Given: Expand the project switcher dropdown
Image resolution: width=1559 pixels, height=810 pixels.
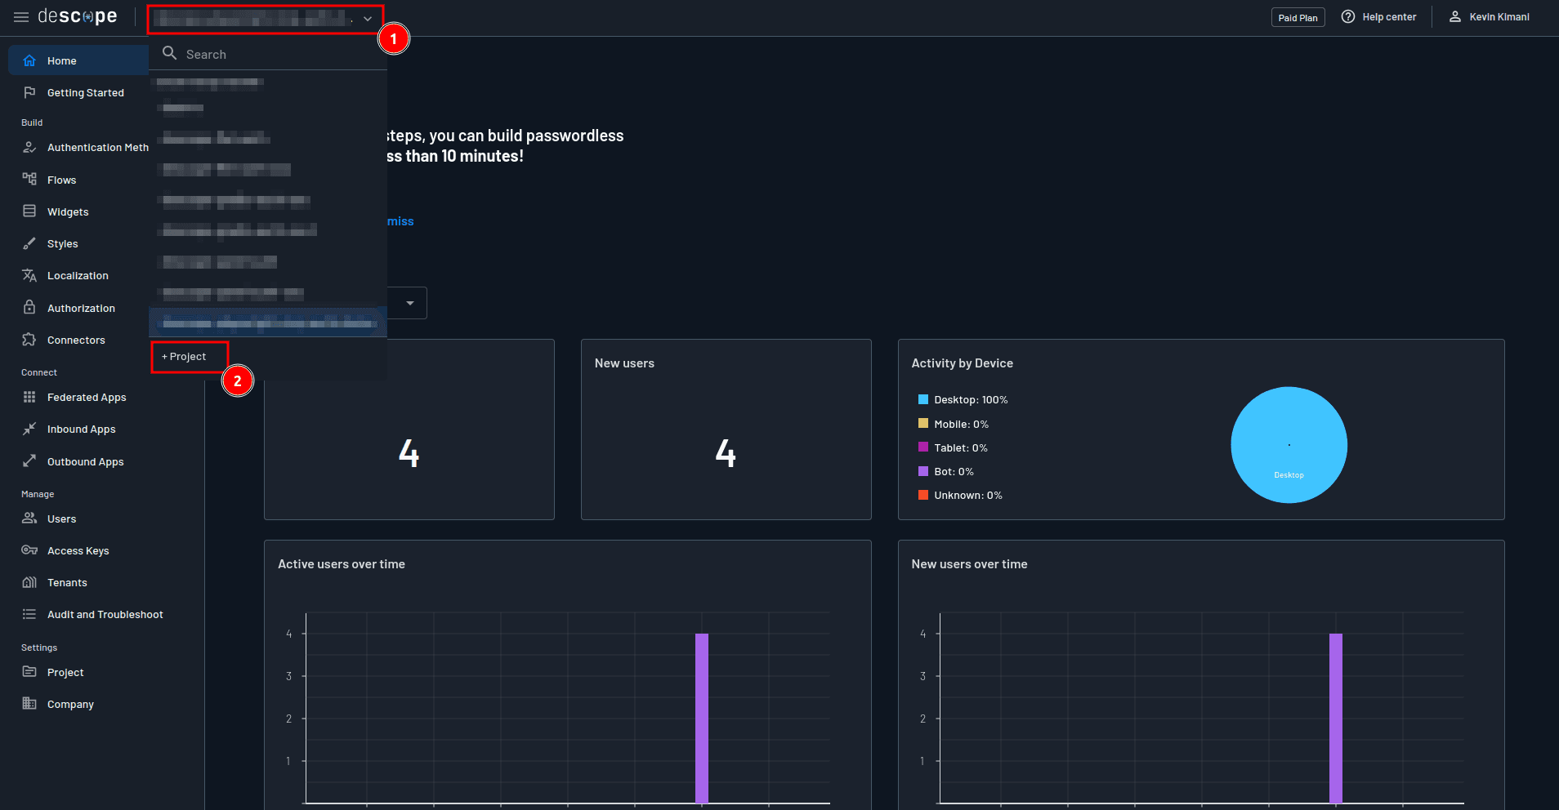Looking at the screenshot, I should click(x=366, y=18).
